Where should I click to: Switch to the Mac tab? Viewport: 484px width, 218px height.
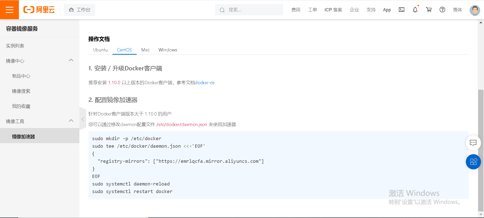(x=145, y=50)
